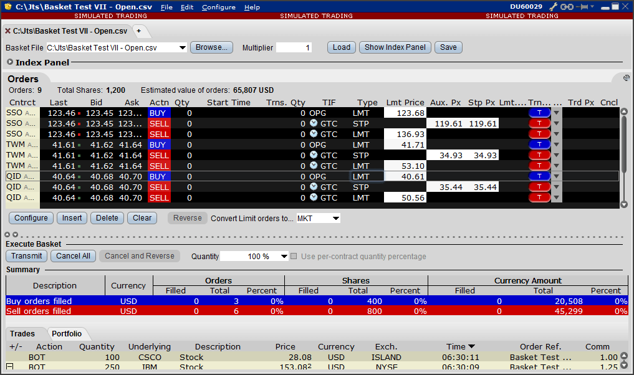Switch to the Portfolio tab

pyautogui.click(x=67, y=333)
